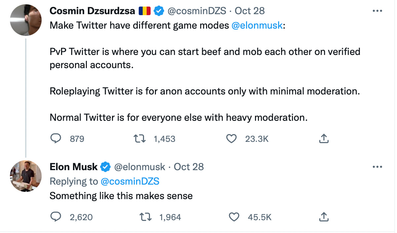Reply to Cosmin's tweet with the comment icon
This screenshot has height=233, width=397.
(56, 139)
